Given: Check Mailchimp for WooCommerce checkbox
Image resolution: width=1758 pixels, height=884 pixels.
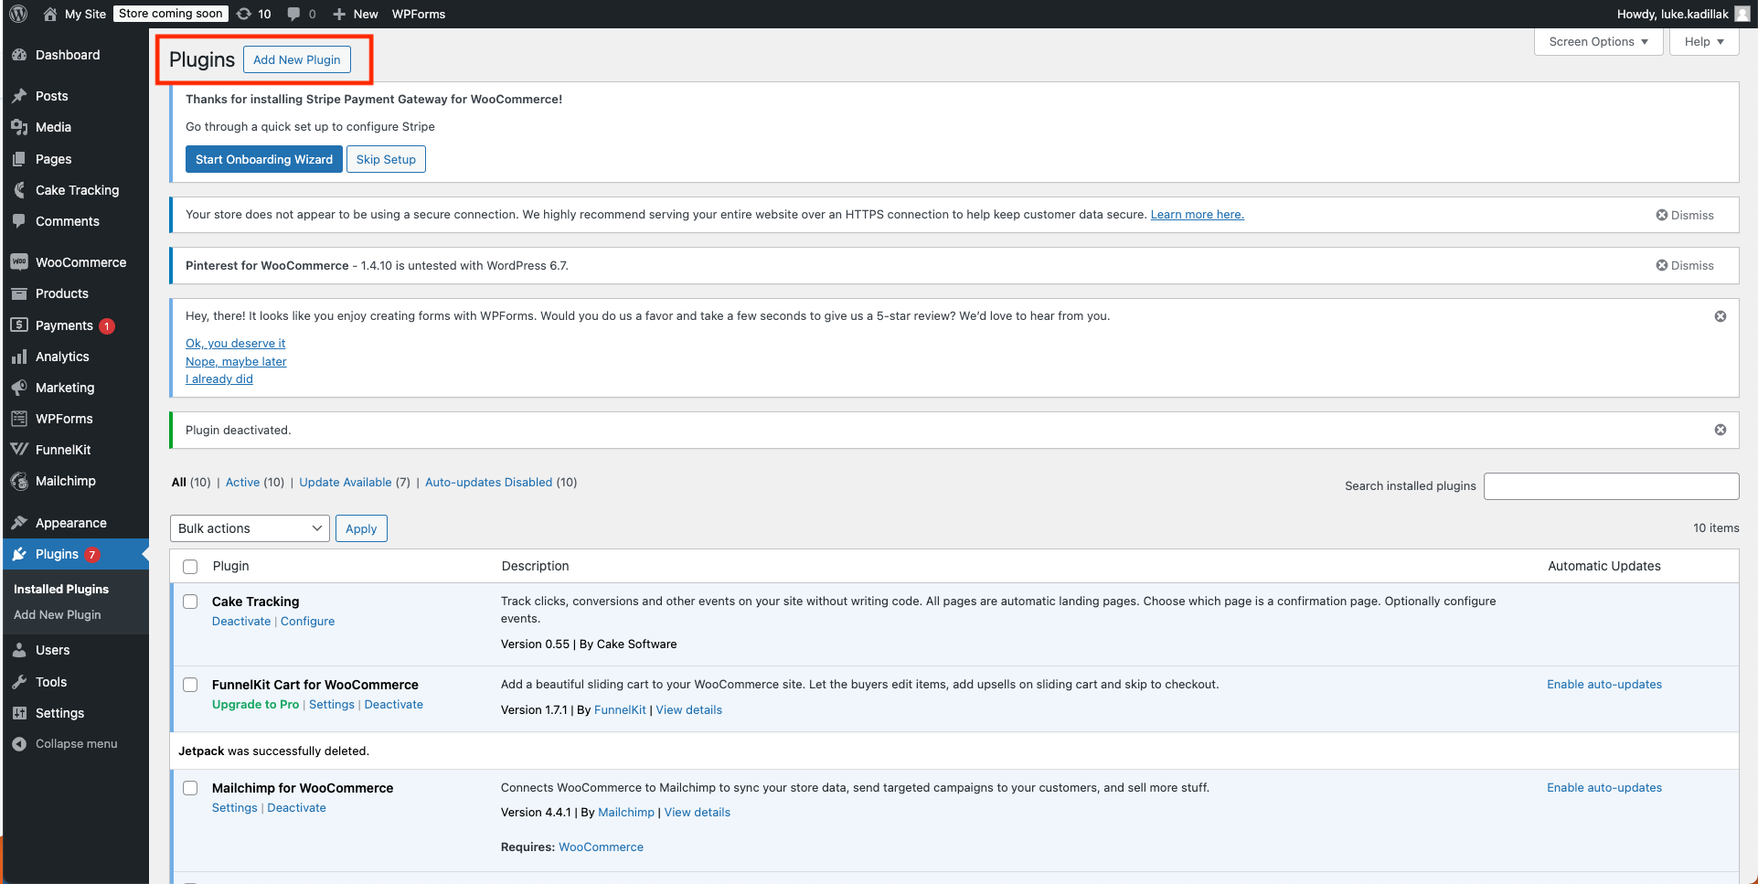Looking at the screenshot, I should point(190,788).
